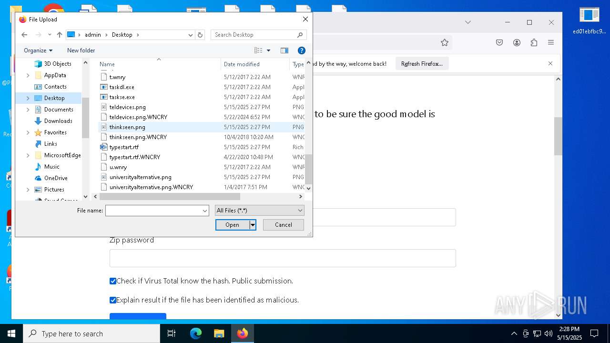Open volume control in tray

pyautogui.click(x=549, y=333)
